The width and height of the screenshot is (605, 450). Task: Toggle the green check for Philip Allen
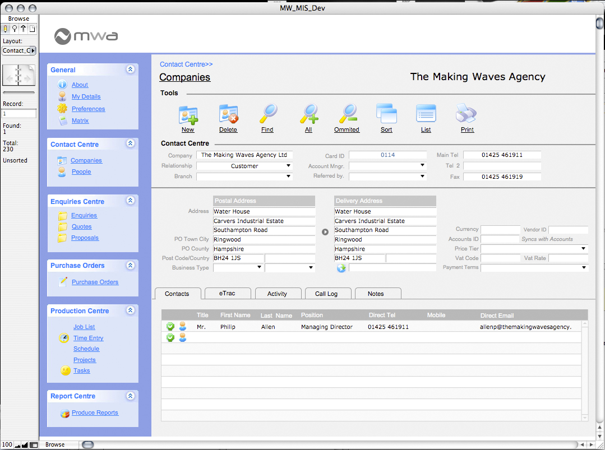[x=170, y=327]
